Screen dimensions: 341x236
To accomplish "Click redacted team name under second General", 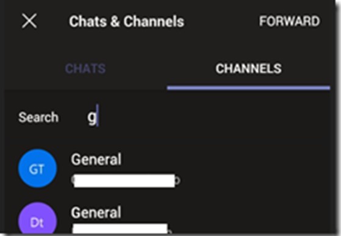I will pyautogui.click(x=121, y=228).
